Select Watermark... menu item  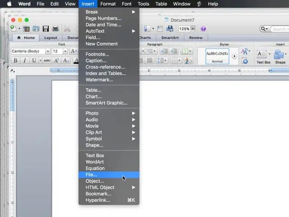tap(109, 80)
